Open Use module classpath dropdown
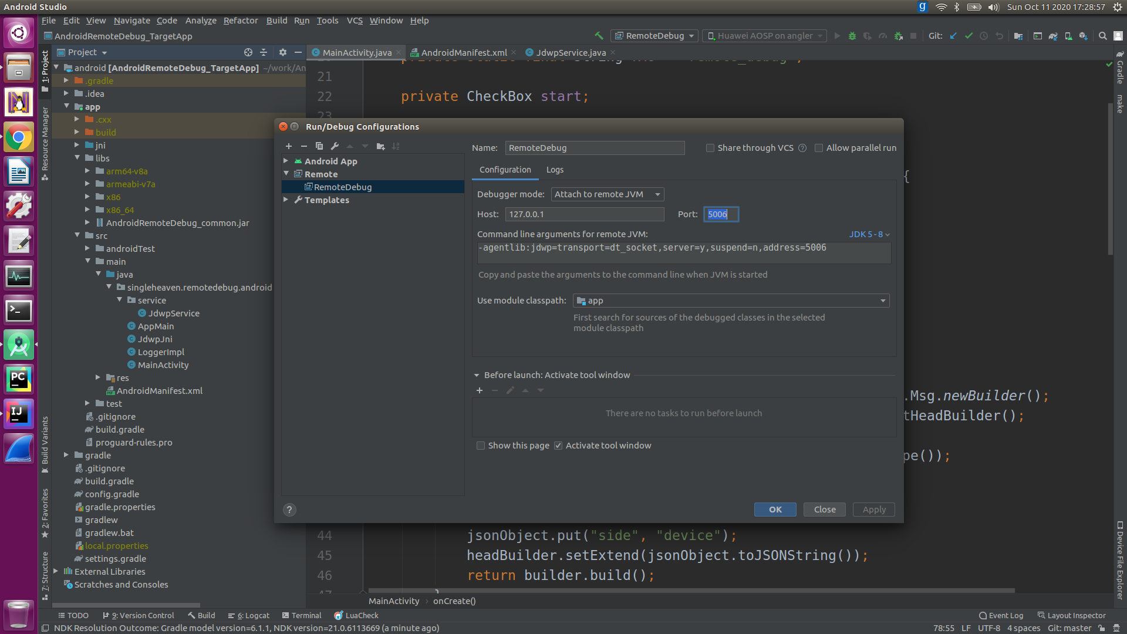 [x=731, y=301]
